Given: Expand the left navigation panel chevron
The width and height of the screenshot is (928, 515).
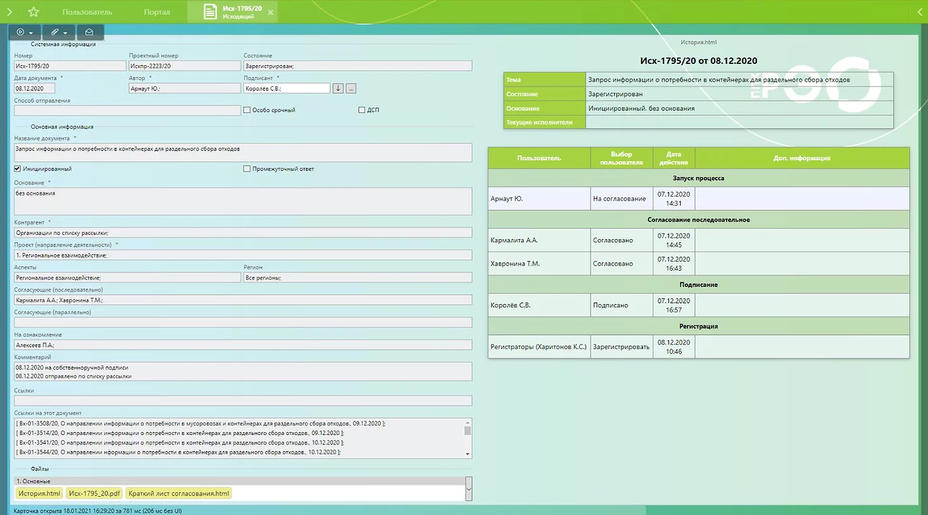Looking at the screenshot, I should coord(9,12).
